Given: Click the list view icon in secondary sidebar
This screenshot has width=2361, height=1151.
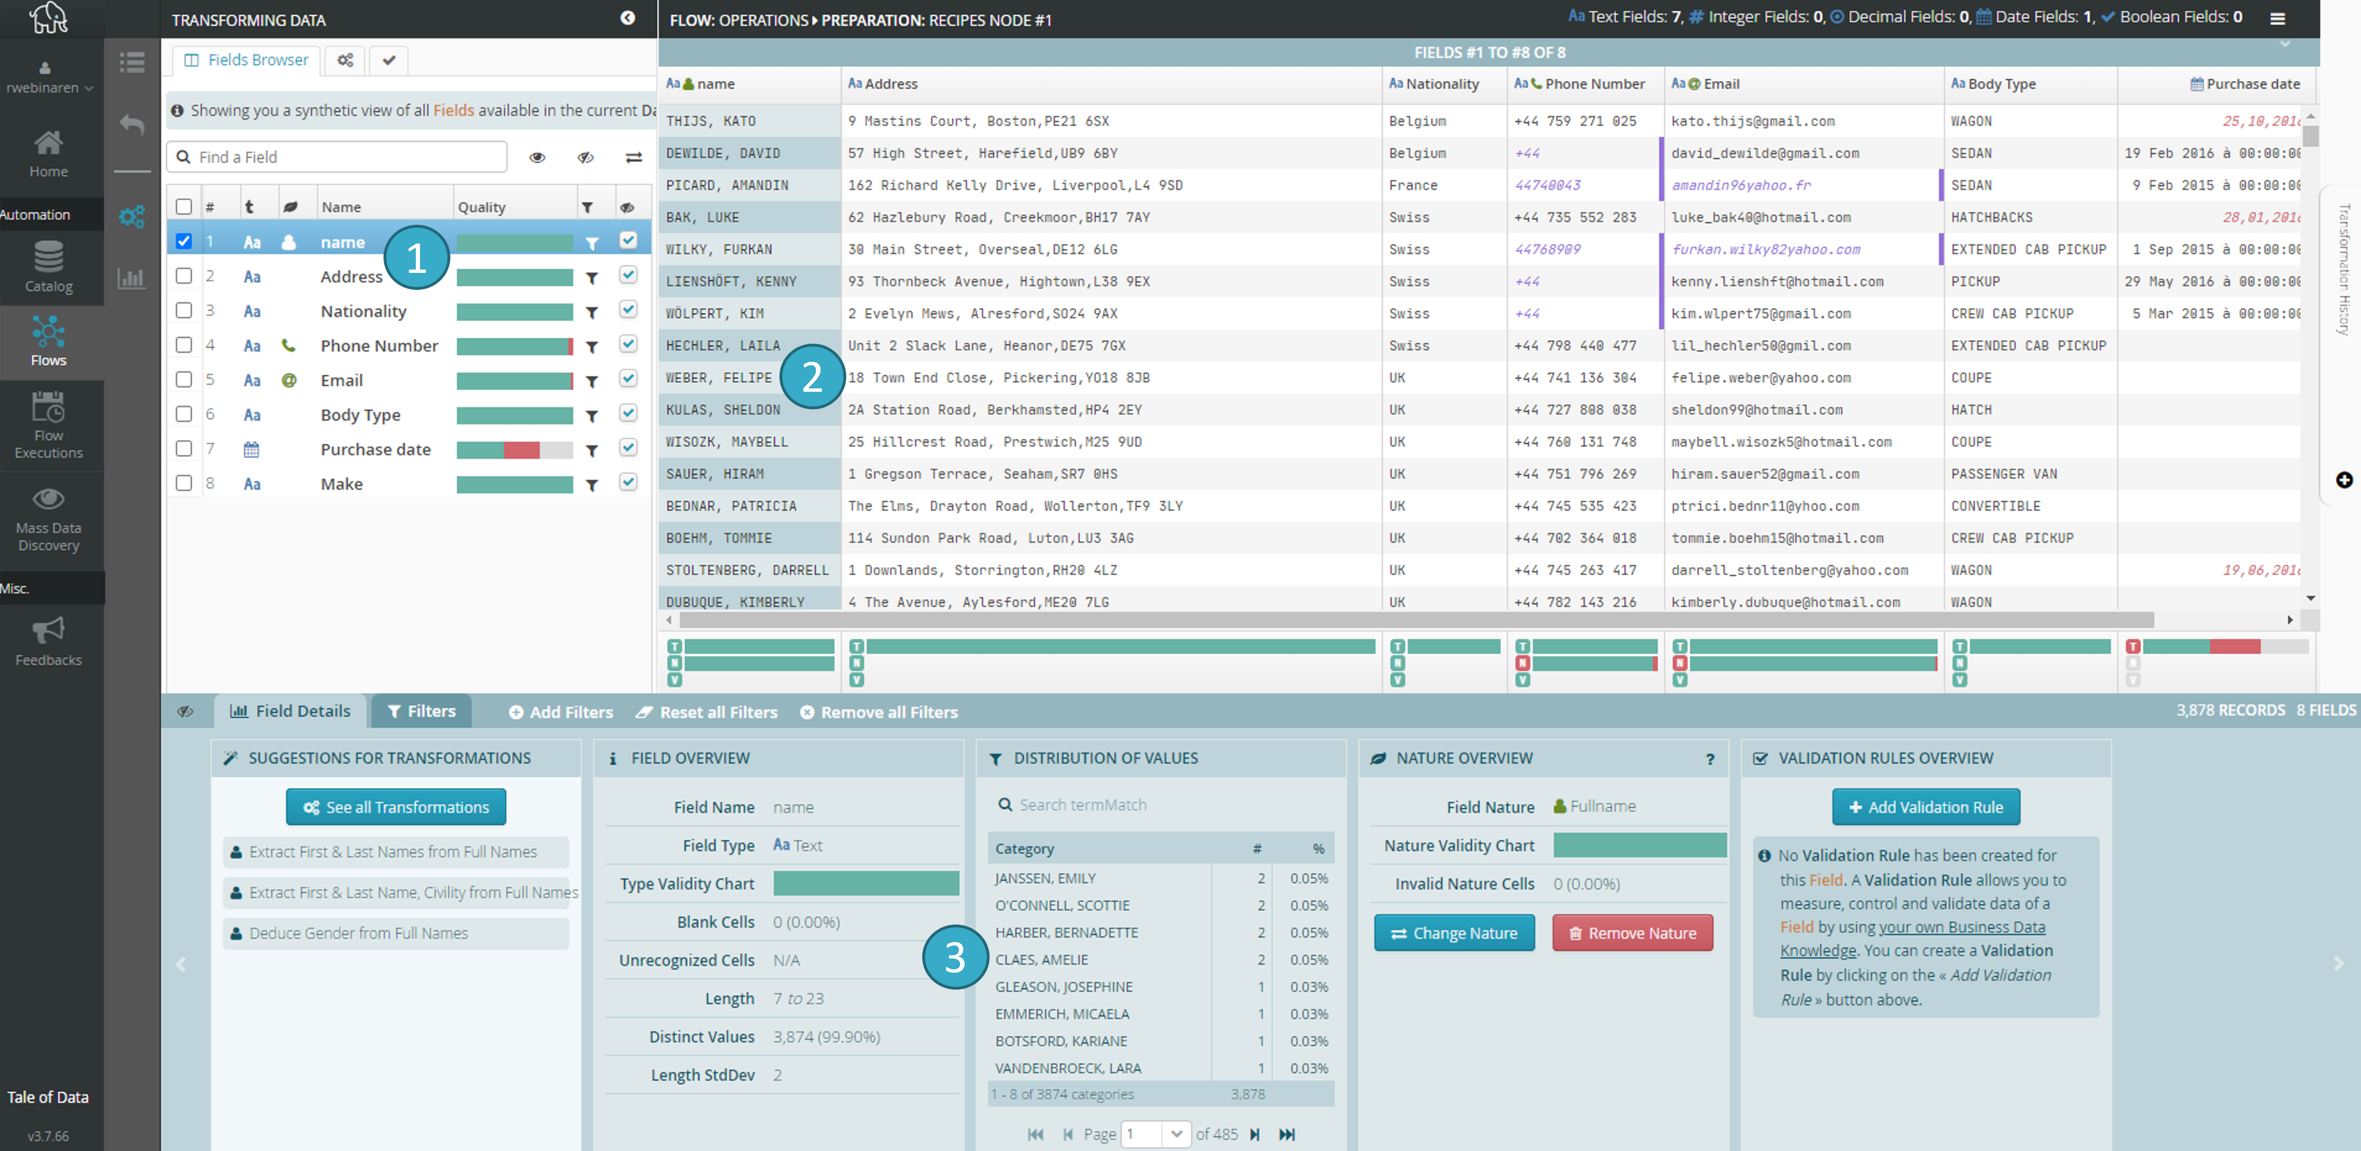Looking at the screenshot, I should tap(132, 62).
